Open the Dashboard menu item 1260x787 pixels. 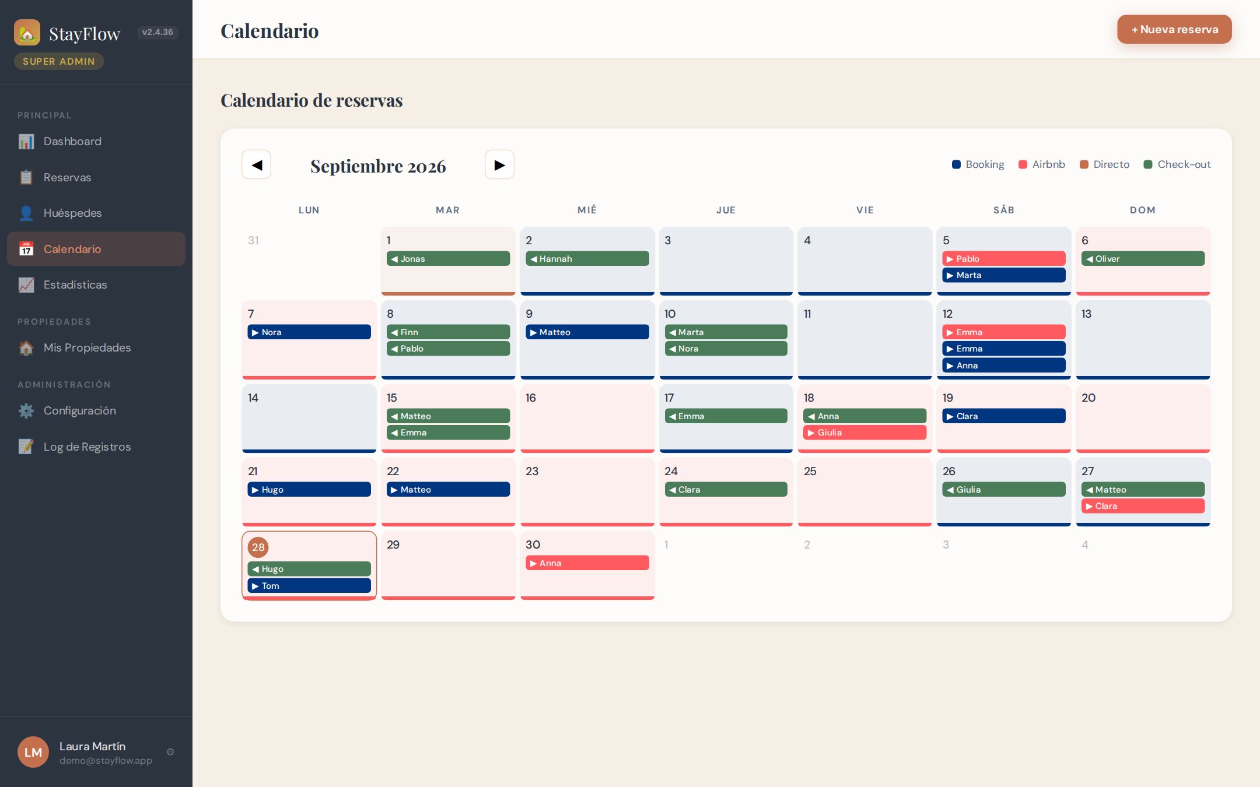pyautogui.click(x=96, y=142)
